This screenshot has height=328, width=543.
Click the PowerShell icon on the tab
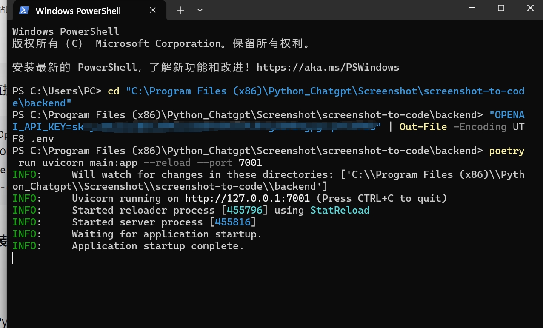[23, 10]
